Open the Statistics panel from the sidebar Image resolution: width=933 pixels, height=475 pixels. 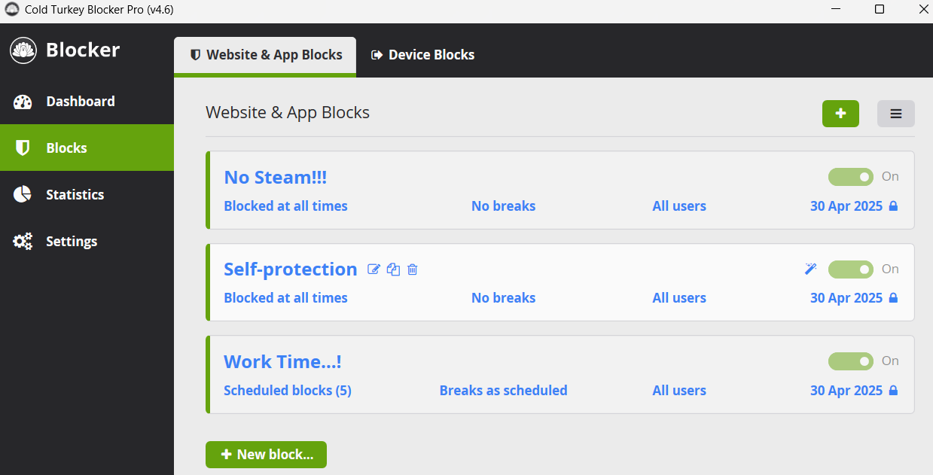(x=22, y=194)
